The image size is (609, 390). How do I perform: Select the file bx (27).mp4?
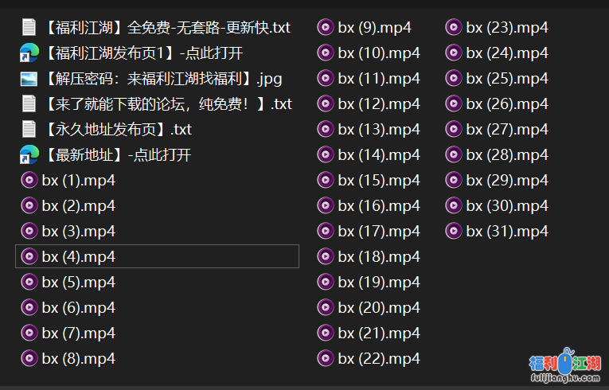point(506,130)
